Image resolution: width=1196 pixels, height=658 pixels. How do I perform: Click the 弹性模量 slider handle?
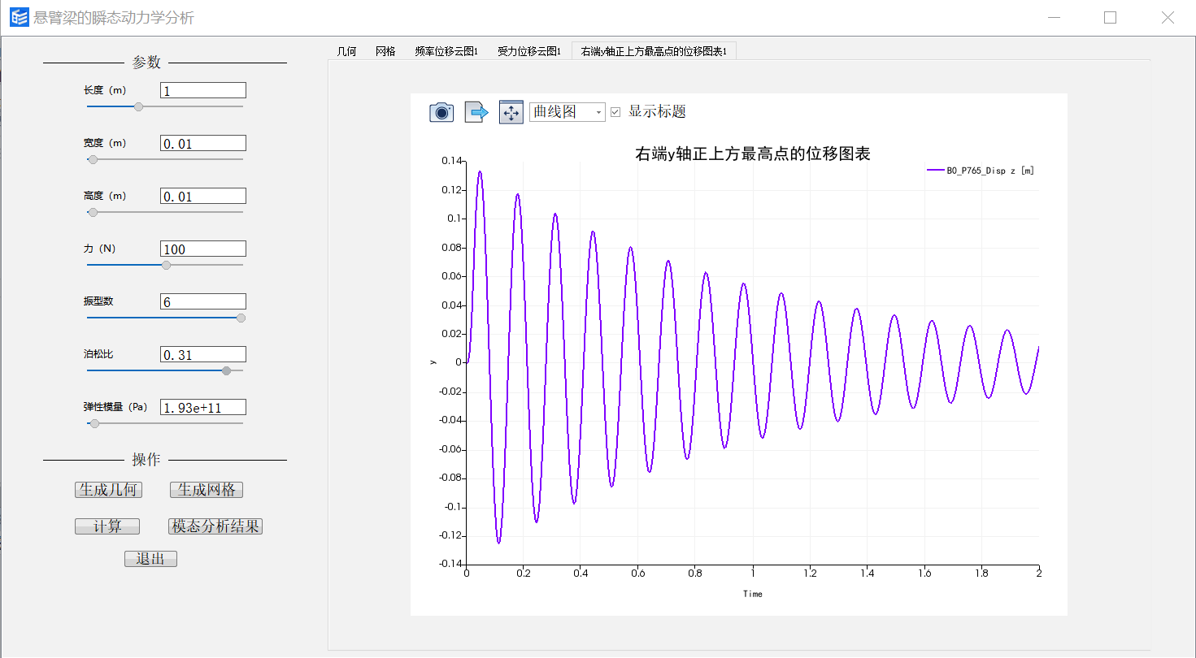click(x=94, y=423)
